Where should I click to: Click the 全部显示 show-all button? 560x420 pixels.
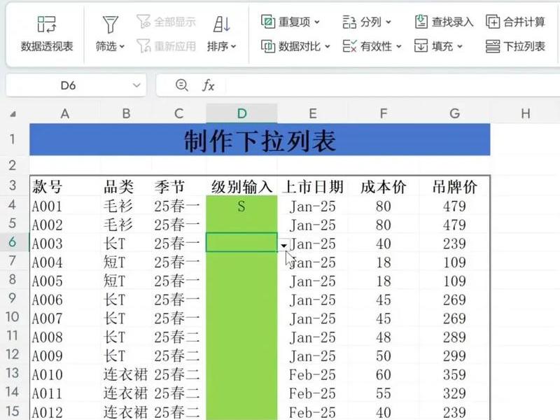[167, 22]
